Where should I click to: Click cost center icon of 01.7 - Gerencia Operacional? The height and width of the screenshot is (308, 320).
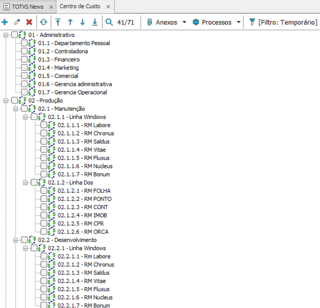coord(32,92)
